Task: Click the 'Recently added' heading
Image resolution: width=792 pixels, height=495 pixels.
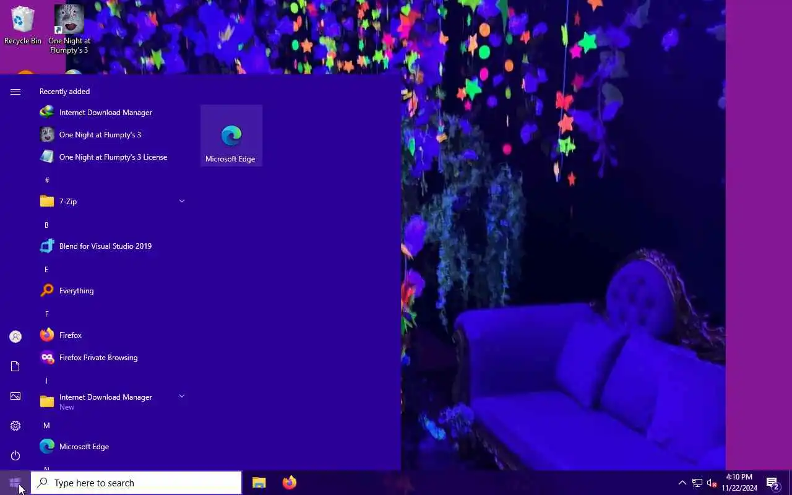Action: (64, 92)
